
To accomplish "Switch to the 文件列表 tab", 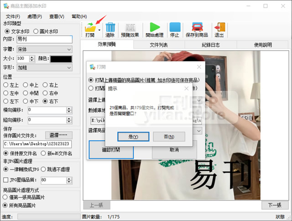I will coord(159,45).
